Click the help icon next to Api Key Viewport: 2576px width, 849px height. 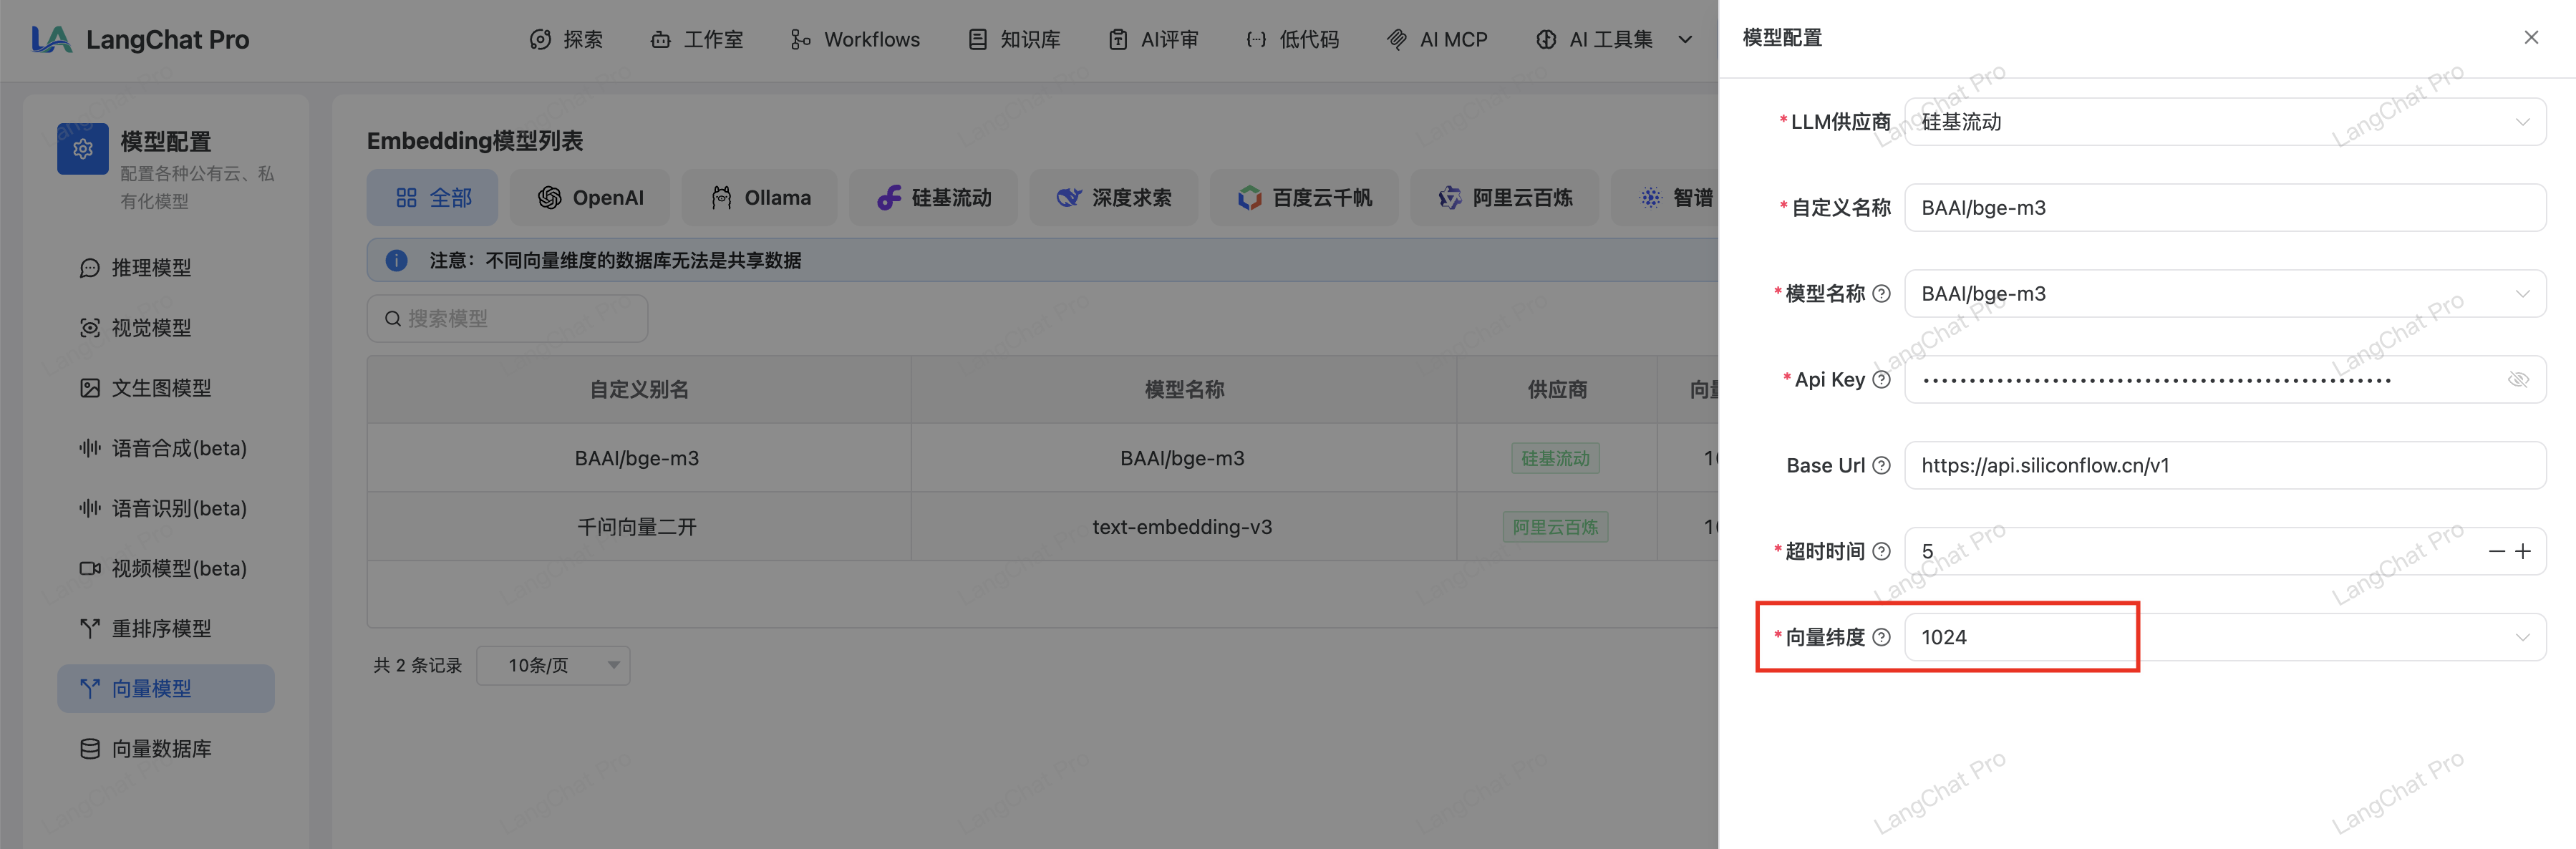pos(1881,380)
